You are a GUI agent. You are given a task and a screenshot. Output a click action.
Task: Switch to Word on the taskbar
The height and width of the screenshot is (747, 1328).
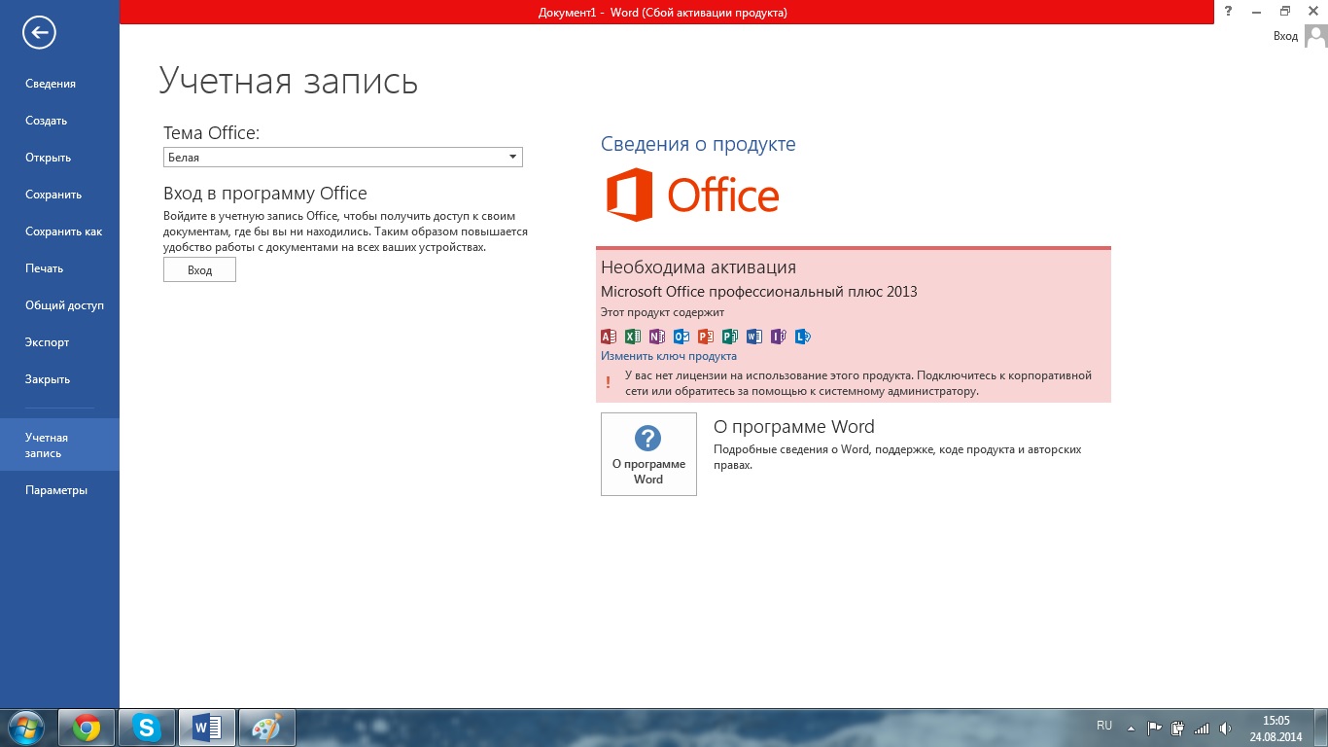(207, 728)
